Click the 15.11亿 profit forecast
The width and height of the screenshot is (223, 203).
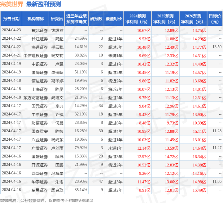pos(199,131)
